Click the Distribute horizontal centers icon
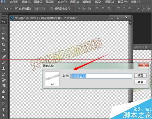The image size is (152, 119). (143, 9)
